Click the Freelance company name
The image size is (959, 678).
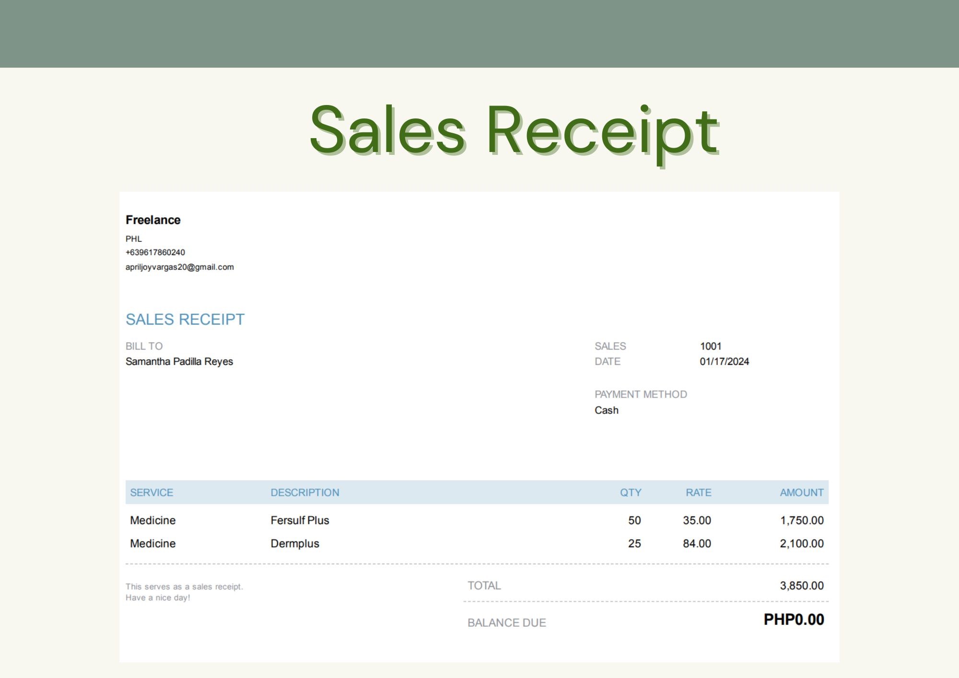pos(153,220)
